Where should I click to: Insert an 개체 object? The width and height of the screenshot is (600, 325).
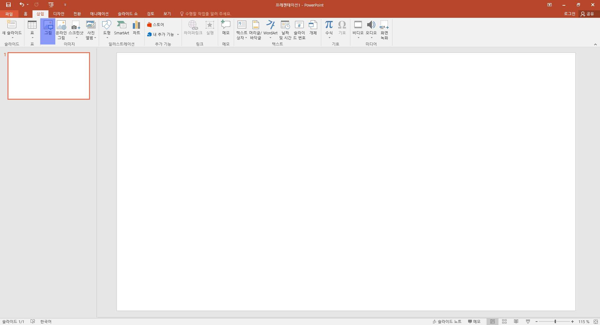pyautogui.click(x=313, y=28)
